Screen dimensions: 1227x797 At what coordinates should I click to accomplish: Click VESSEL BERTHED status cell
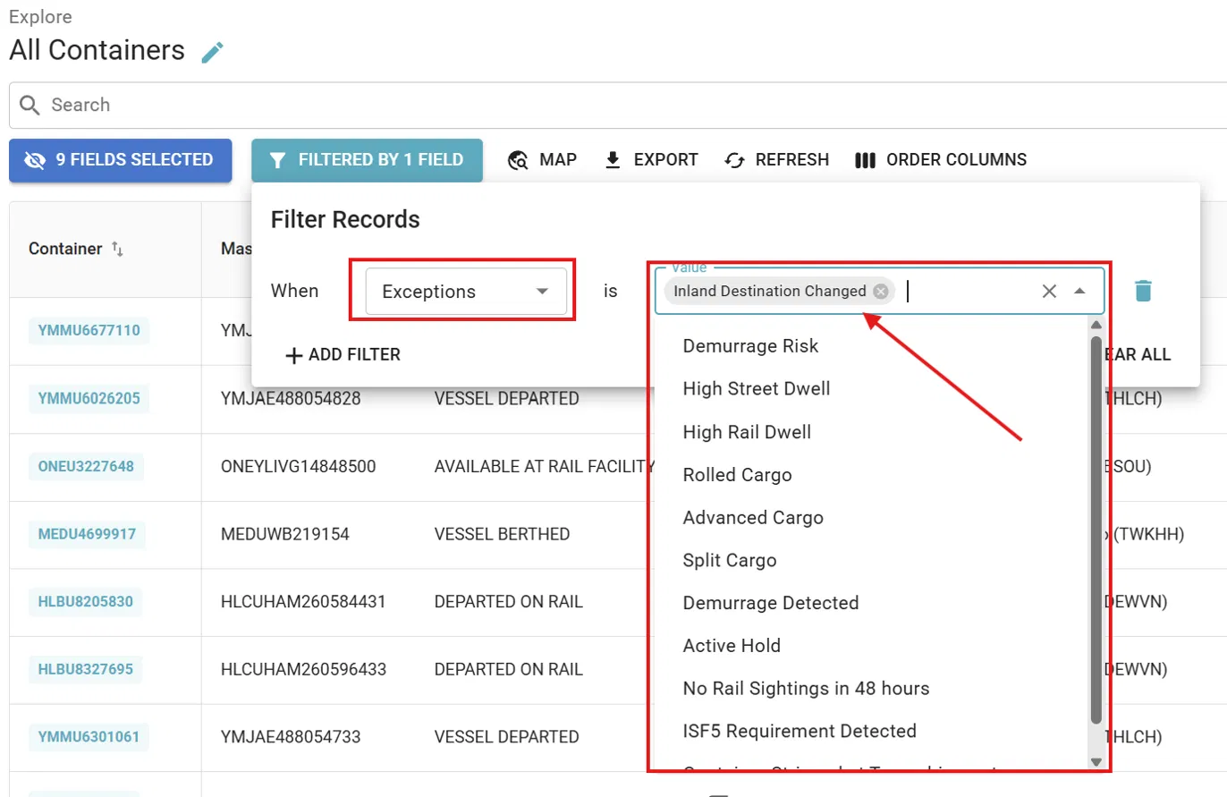tap(502, 534)
